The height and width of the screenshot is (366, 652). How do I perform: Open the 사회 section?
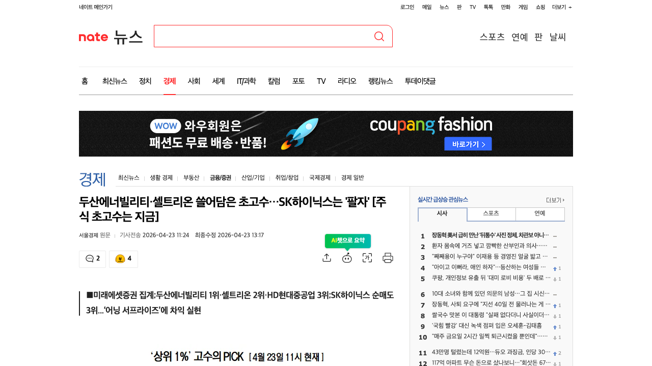[x=194, y=81]
